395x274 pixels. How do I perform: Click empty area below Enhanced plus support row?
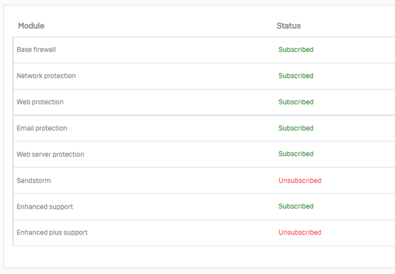(199, 257)
